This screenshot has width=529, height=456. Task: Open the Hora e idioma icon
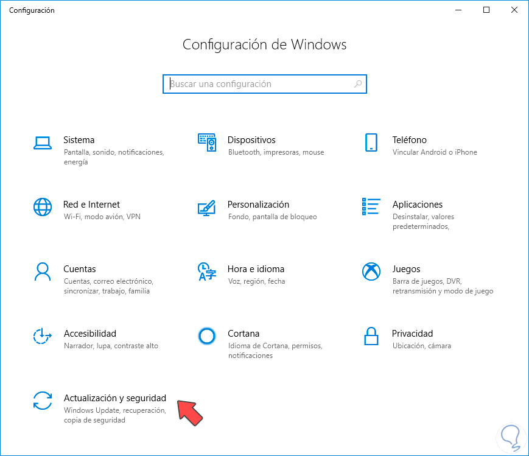pos(207,272)
